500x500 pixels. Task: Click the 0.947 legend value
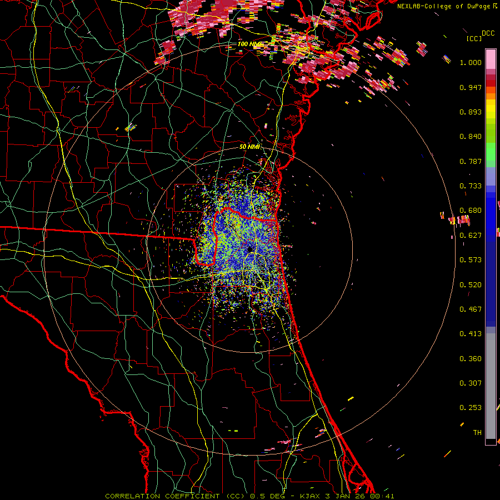pyautogui.click(x=471, y=87)
